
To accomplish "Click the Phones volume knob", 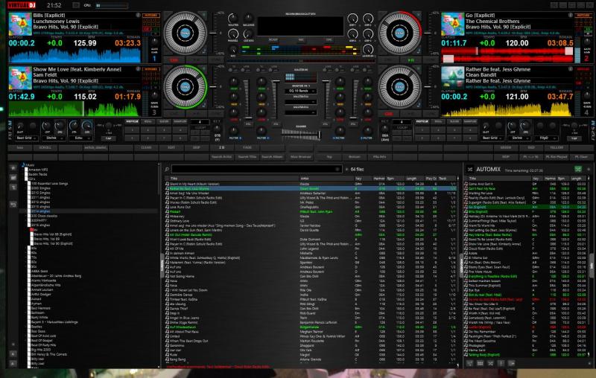I will point(233,34).
